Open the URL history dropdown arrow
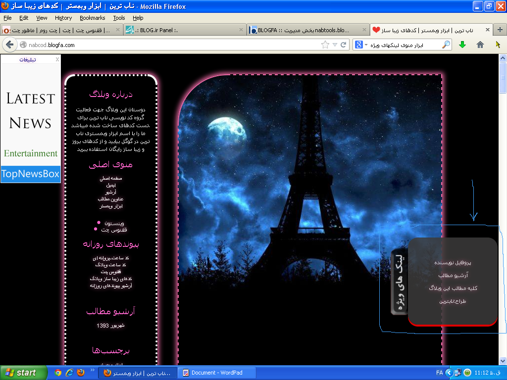Screen dimensions: 507x380 tap(335, 45)
